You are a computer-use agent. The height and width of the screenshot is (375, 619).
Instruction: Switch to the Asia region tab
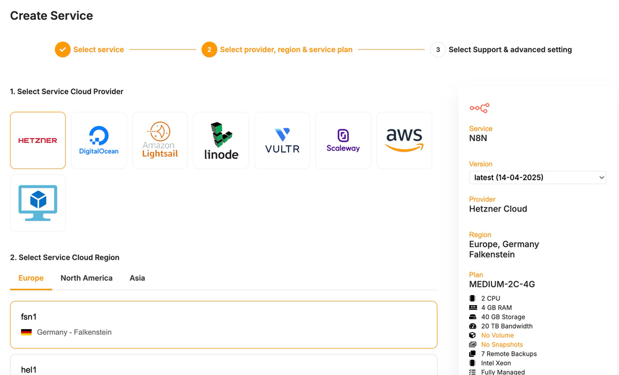pos(137,278)
